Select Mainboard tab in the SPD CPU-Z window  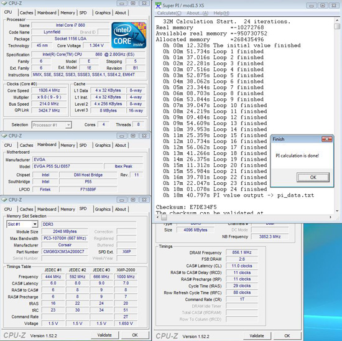point(47,209)
